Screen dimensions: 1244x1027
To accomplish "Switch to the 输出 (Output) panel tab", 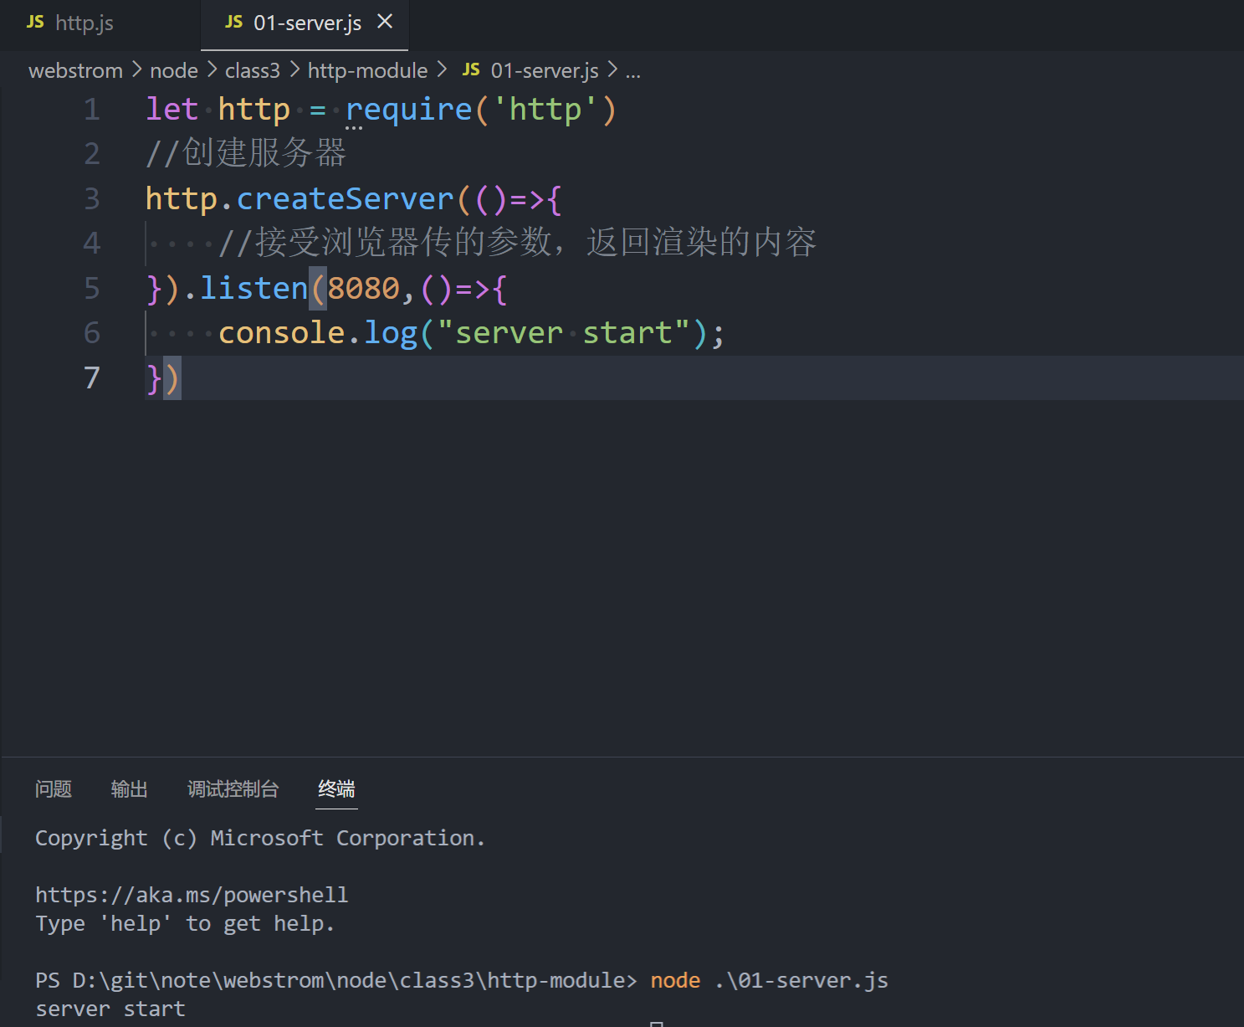I will (130, 789).
